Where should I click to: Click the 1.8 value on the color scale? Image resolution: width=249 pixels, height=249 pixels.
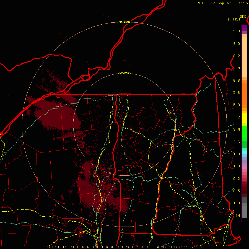(x=237, y=154)
